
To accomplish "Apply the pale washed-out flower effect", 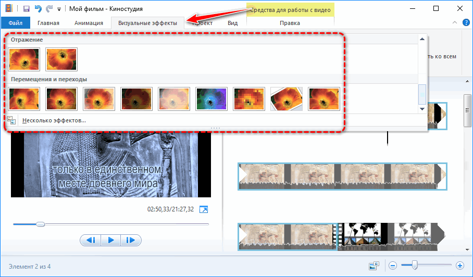I will click(174, 99).
